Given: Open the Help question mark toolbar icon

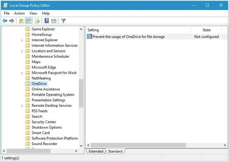Looking at the screenshot, I should 47,21.
